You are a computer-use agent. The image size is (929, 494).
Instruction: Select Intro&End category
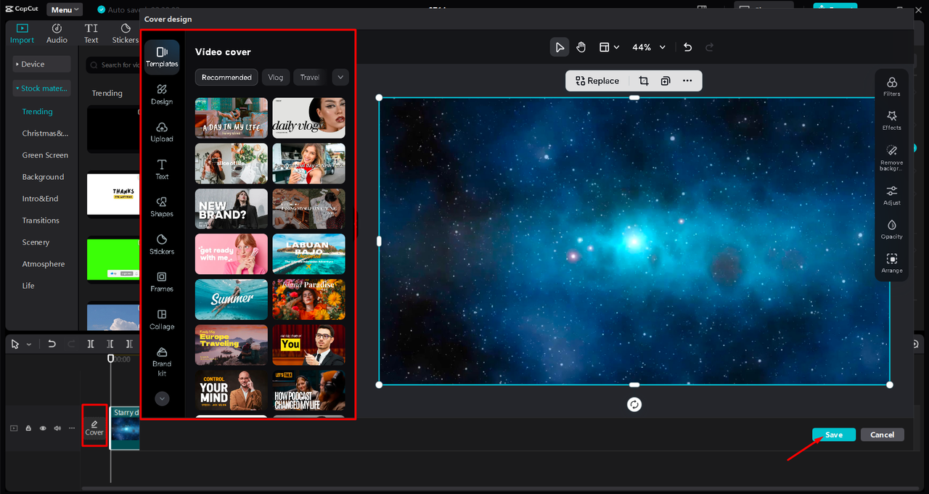tap(40, 199)
